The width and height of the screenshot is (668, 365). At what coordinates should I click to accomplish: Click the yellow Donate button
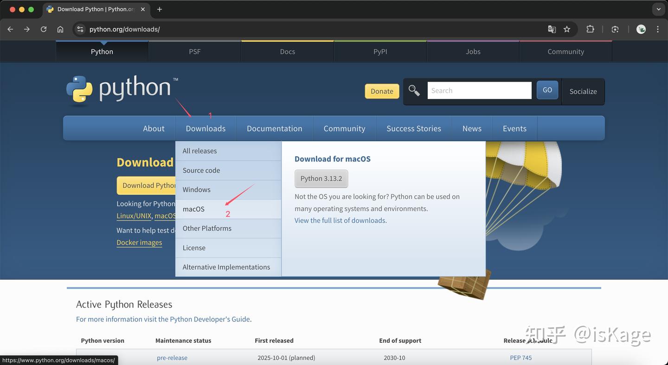click(382, 91)
